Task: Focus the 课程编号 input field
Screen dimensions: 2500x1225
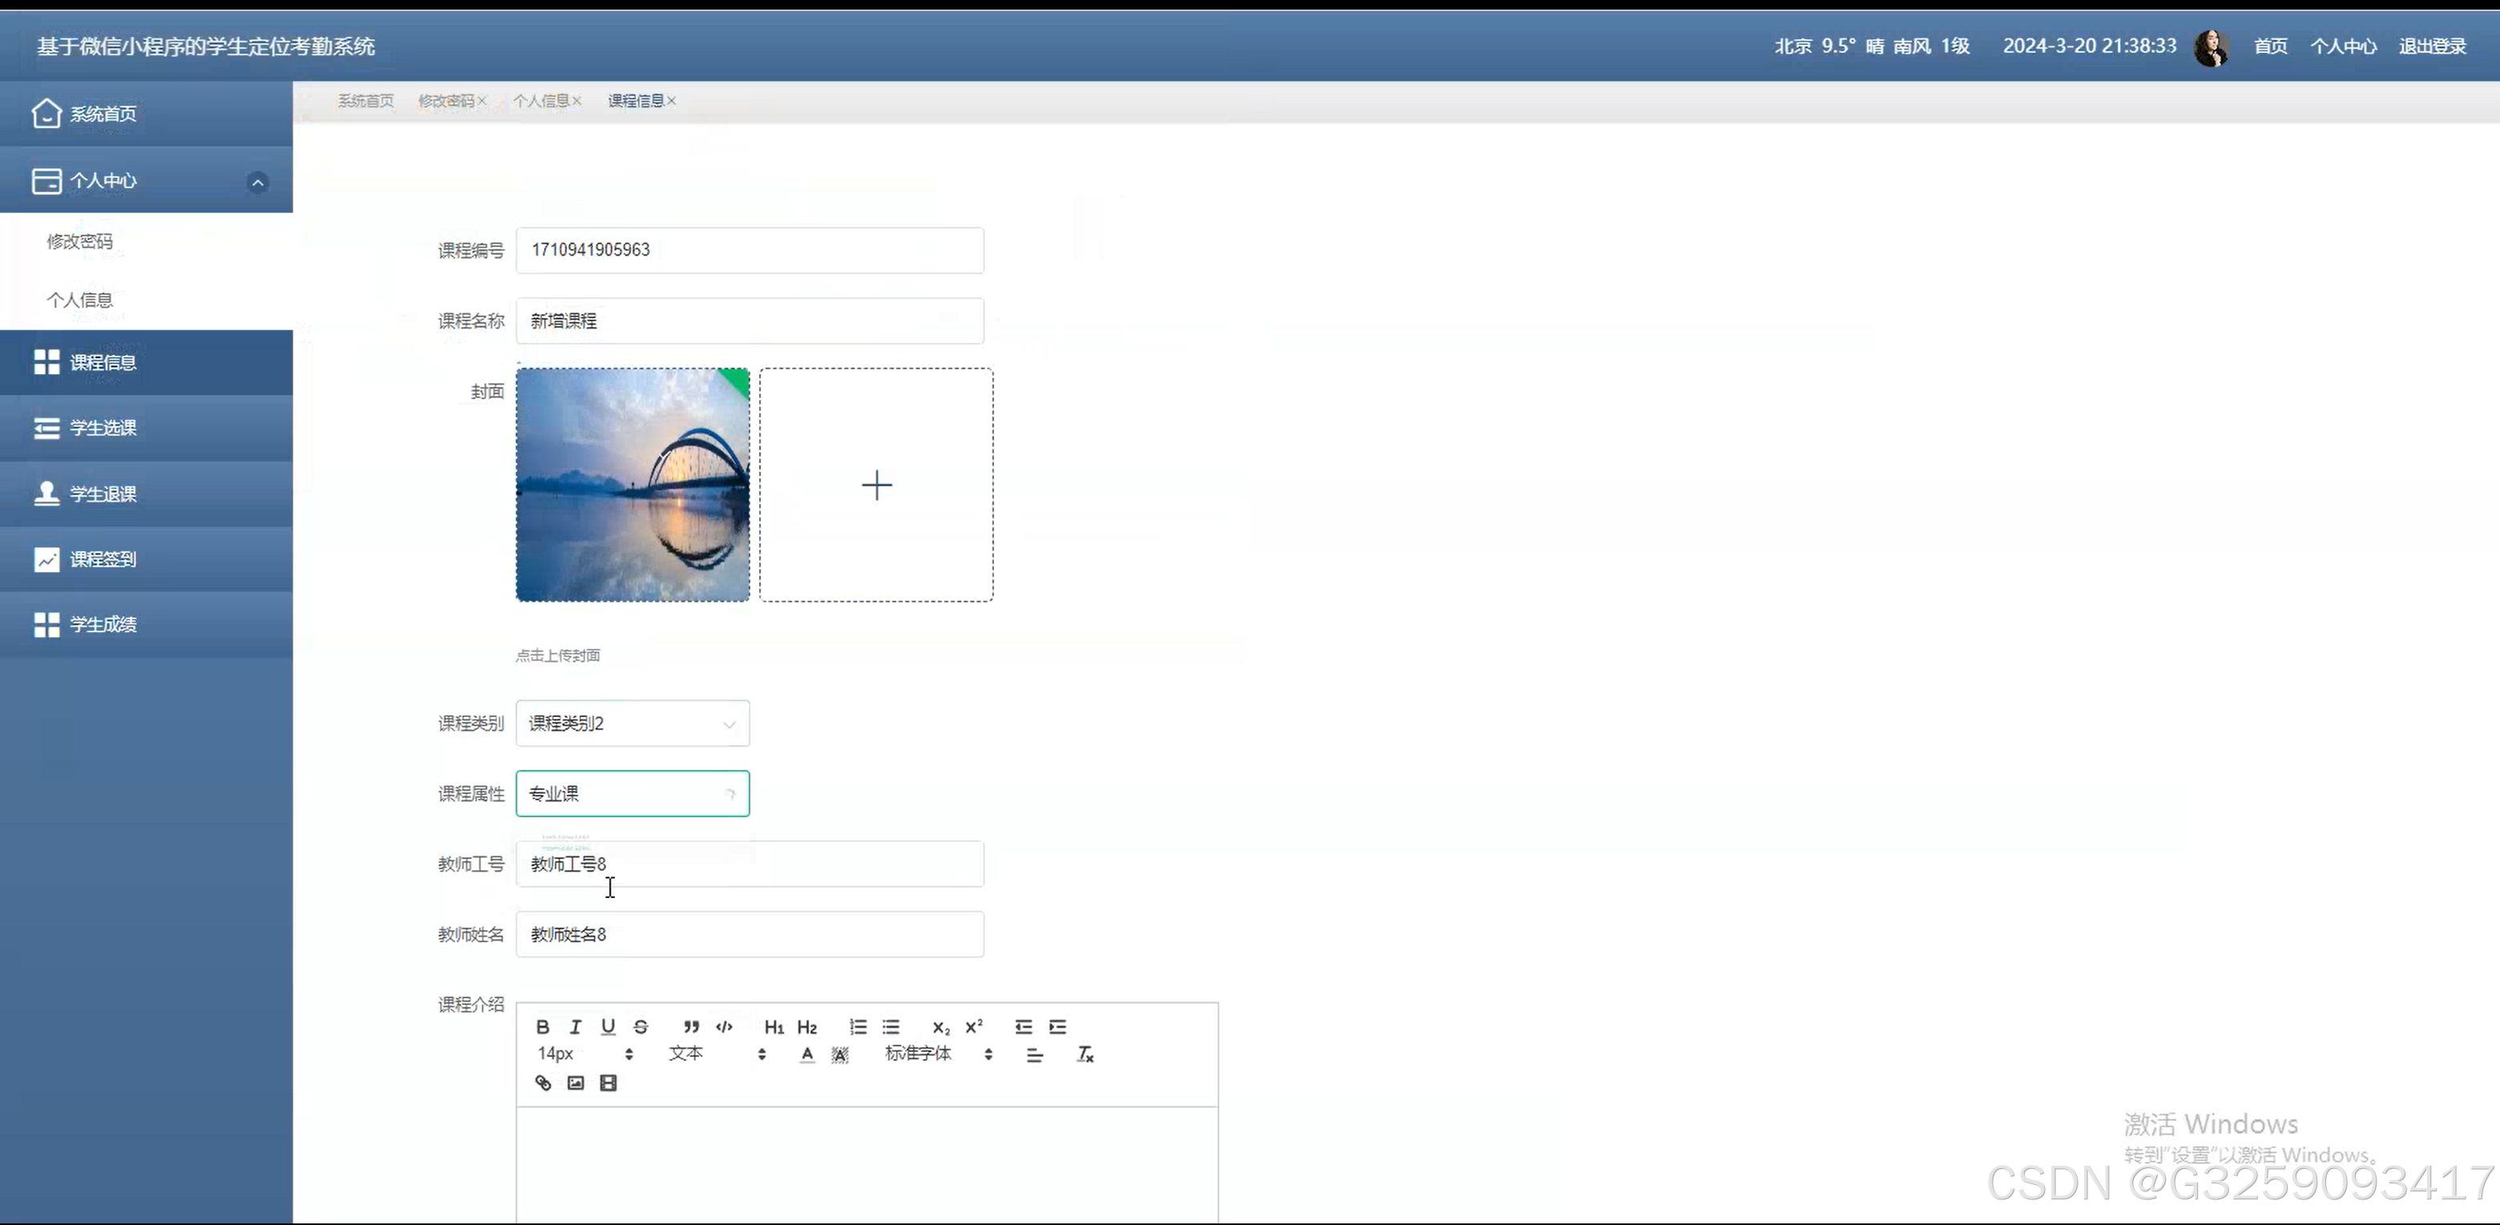Action: 750,250
